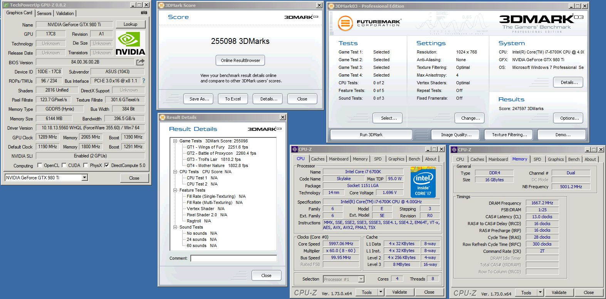Click Validate in CPU-Z CPU window
The width and height of the screenshot is (606, 299).
click(400, 292)
